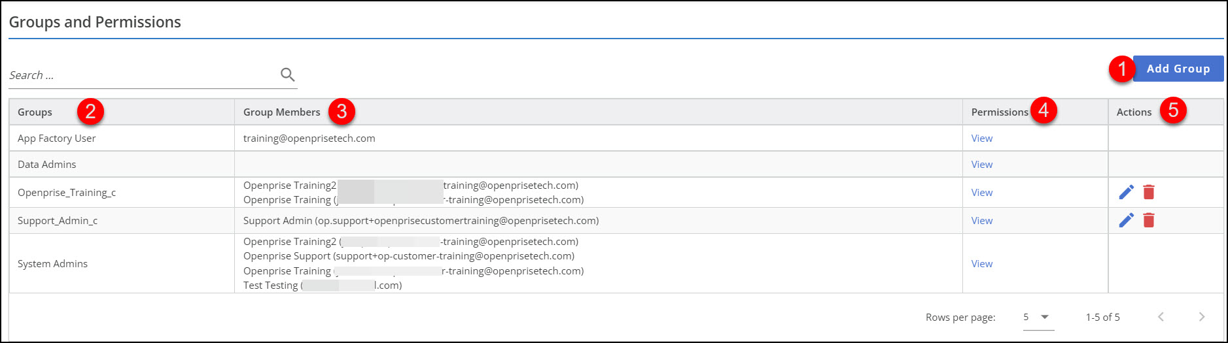The image size is (1228, 343).
Task: Open the Rows per page dropdown
Action: (x=1038, y=317)
